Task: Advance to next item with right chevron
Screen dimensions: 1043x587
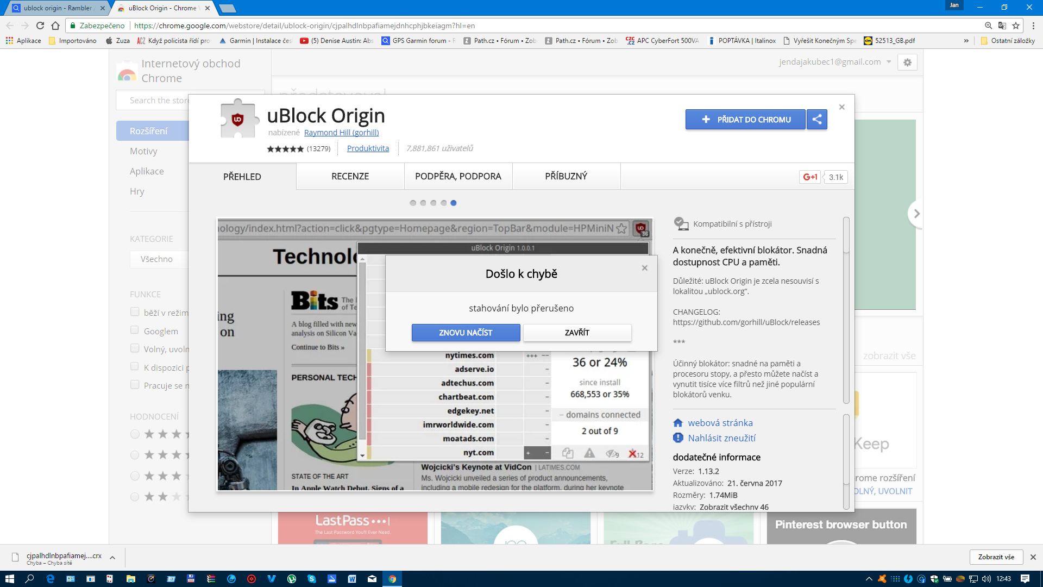Action: pyautogui.click(x=917, y=214)
